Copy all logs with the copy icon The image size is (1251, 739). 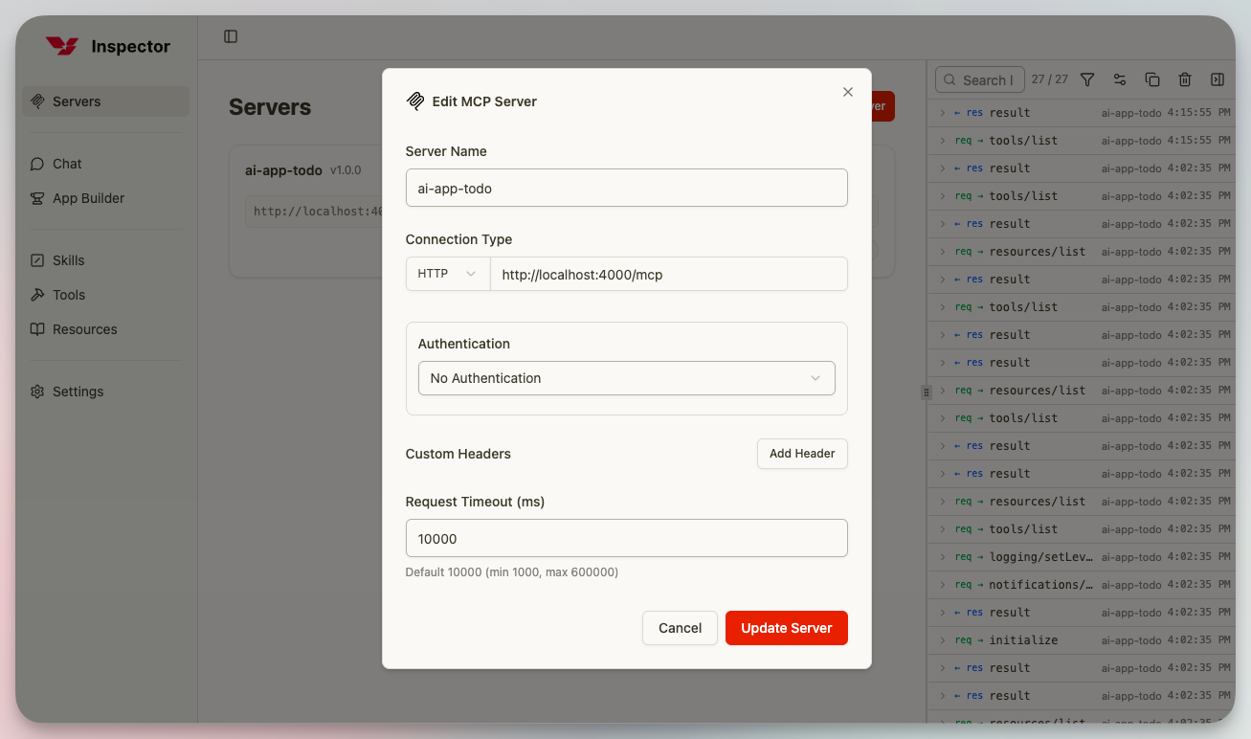(1152, 79)
